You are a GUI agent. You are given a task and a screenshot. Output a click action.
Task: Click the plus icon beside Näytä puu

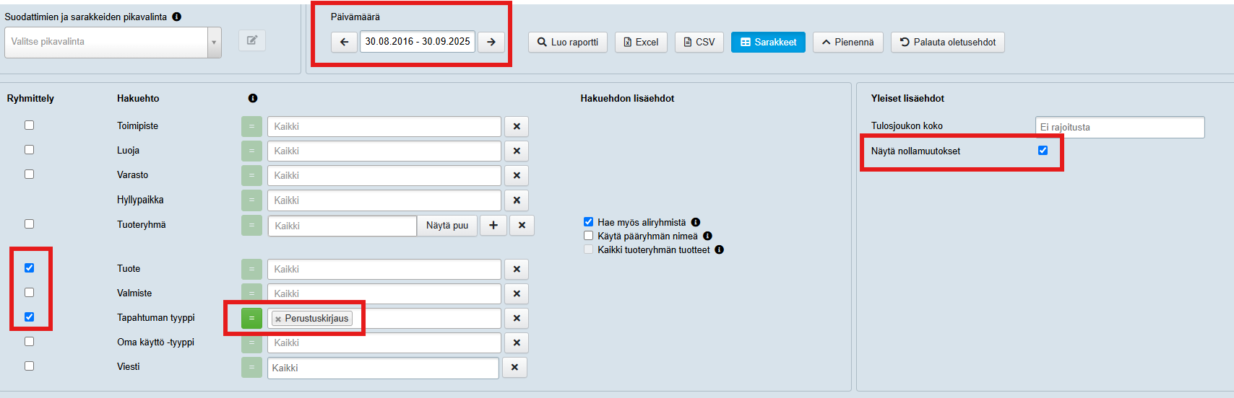493,225
